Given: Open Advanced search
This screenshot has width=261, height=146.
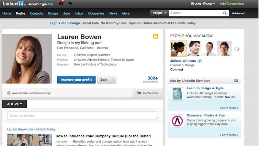Looking at the screenshot, I should click(x=238, y=13).
